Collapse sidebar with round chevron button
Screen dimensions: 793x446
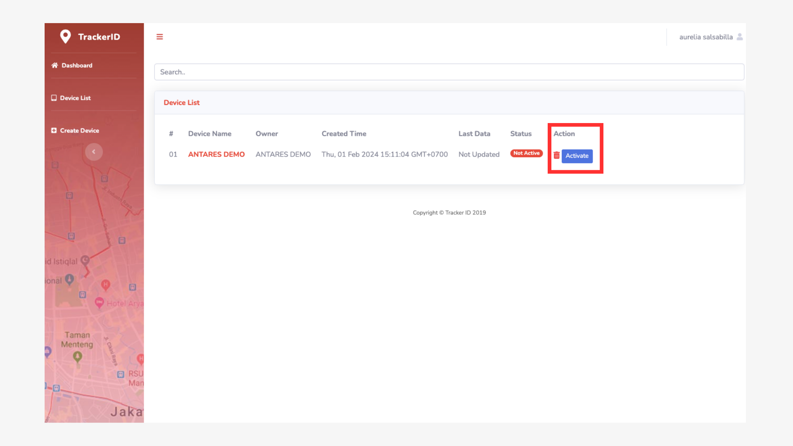pos(94,152)
